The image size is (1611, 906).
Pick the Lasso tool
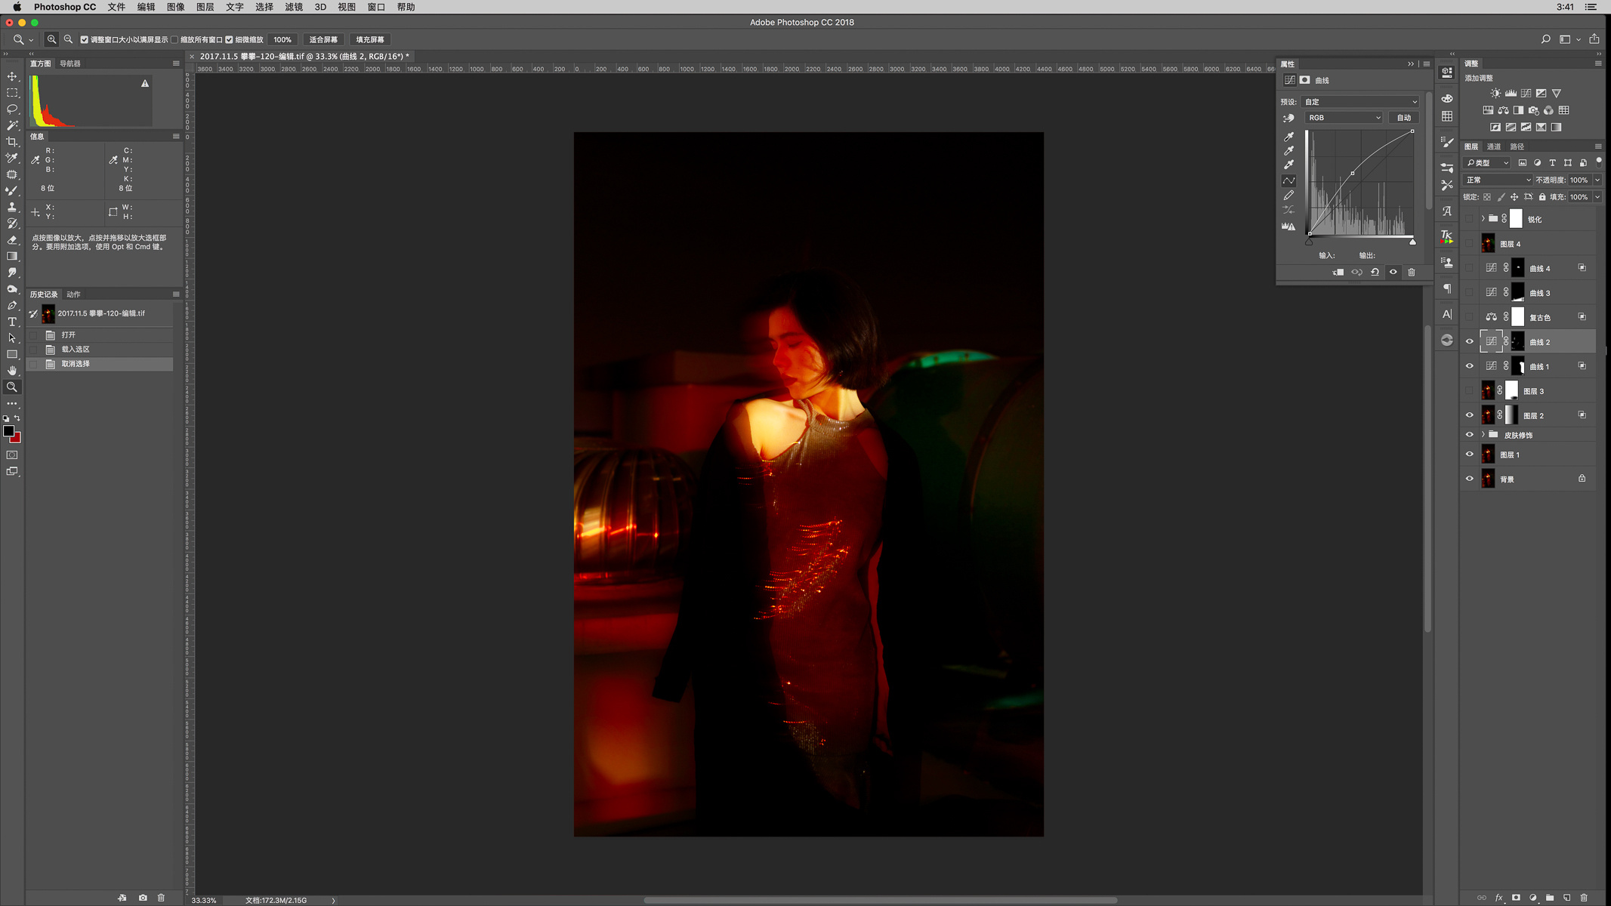12,109
